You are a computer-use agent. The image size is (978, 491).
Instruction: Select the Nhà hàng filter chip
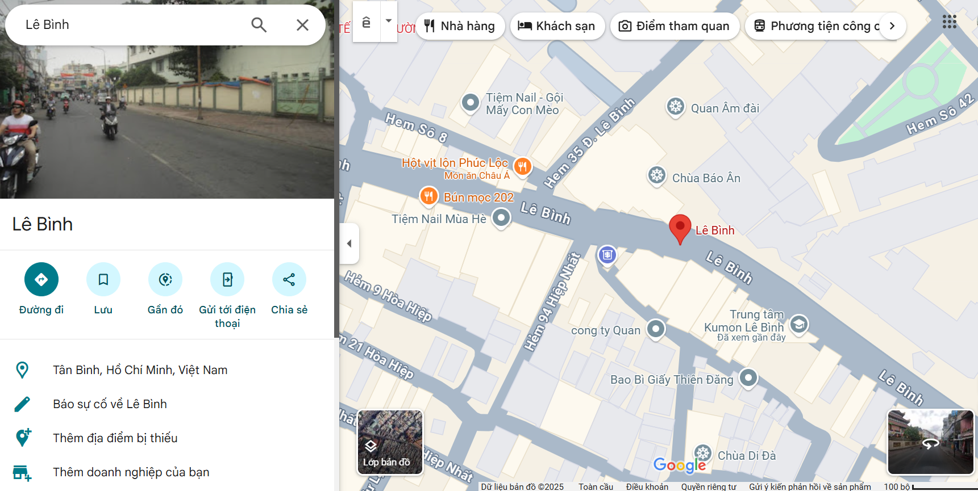click(x=460, y=26)
